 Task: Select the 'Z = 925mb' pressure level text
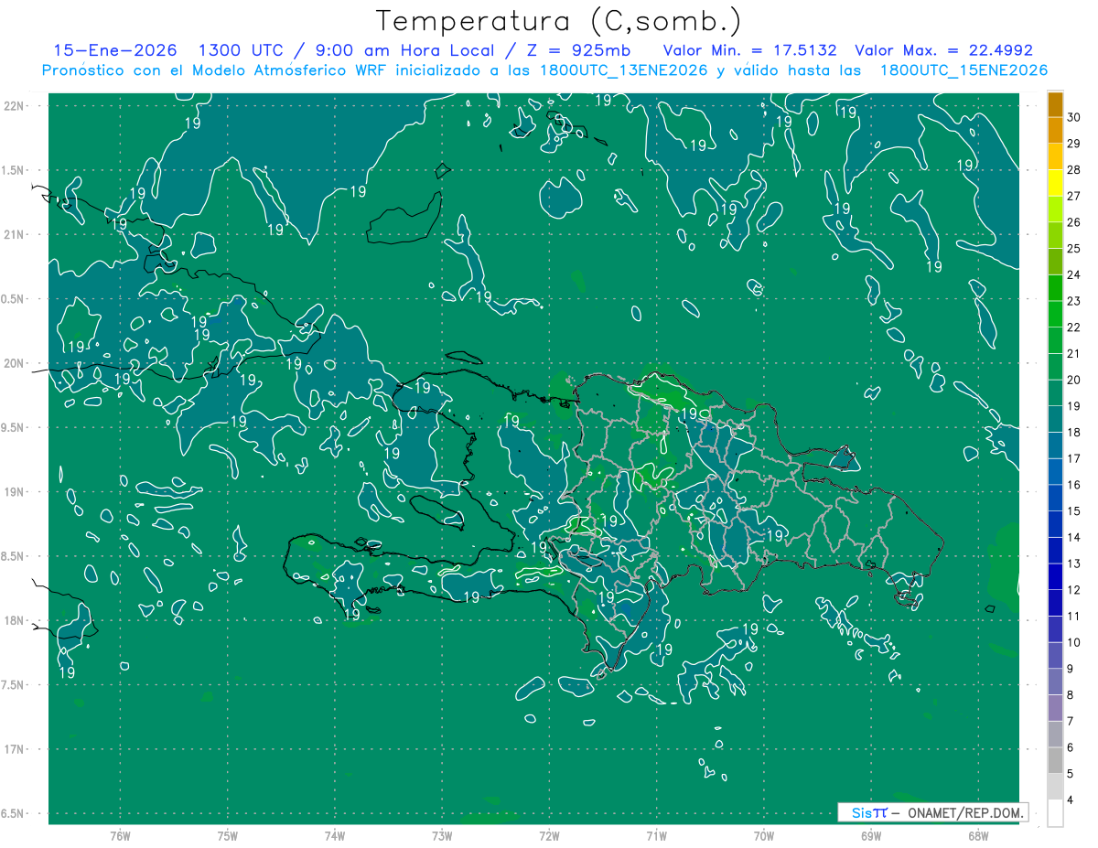576,50
